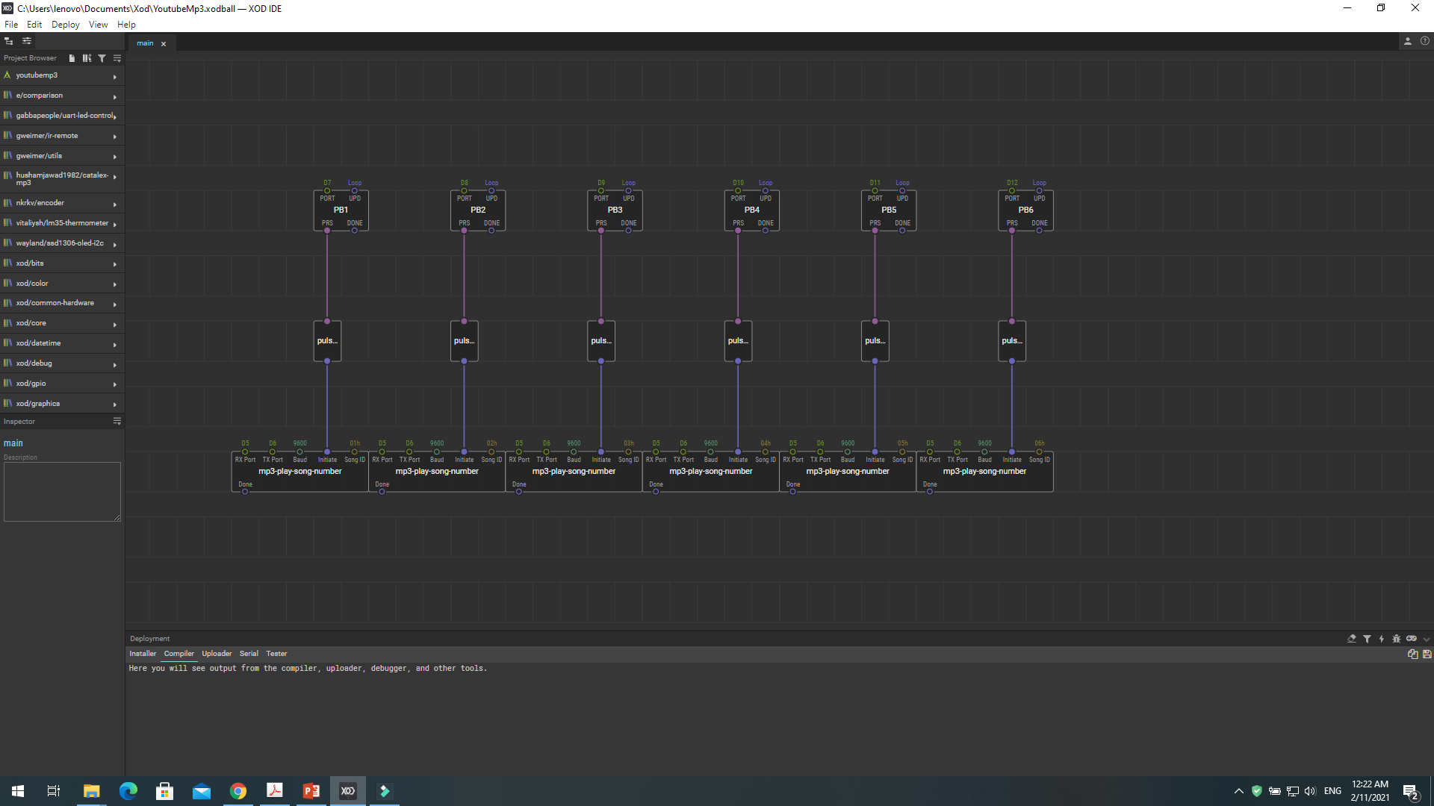Toggle the Project Browser sidebar panel icon

(x=9, y=42)
